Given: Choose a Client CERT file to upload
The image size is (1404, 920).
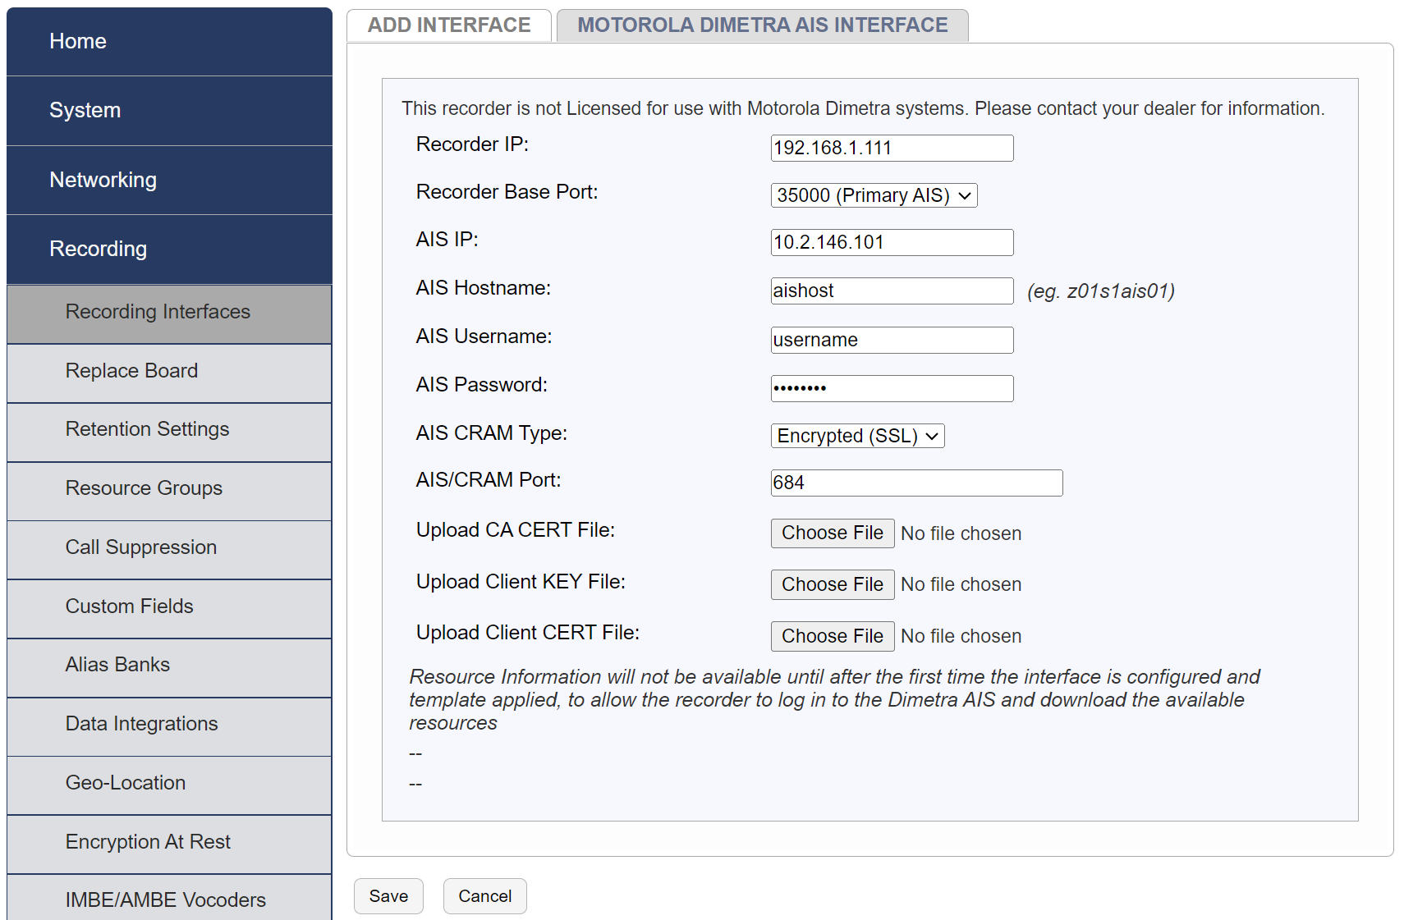Looking at the screenshot, I should [832, 636].
